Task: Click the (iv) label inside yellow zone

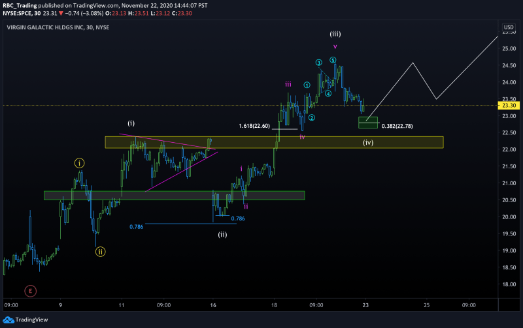Action: pos(368,143)
